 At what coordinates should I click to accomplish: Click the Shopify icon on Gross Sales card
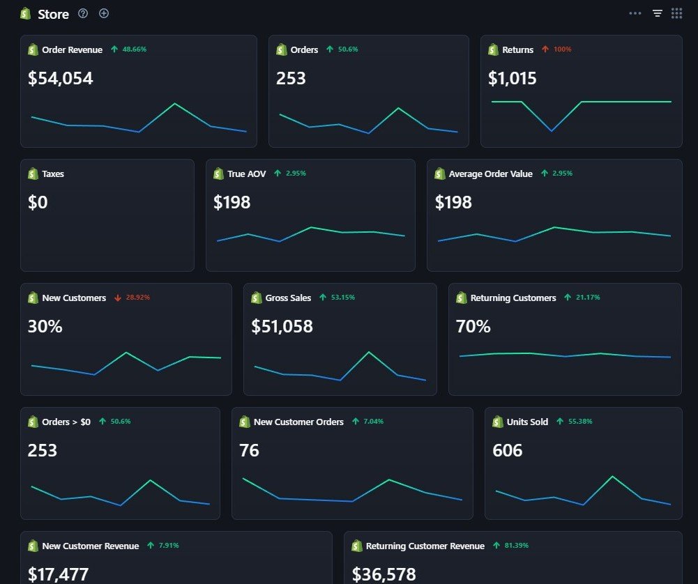point(256,298)
